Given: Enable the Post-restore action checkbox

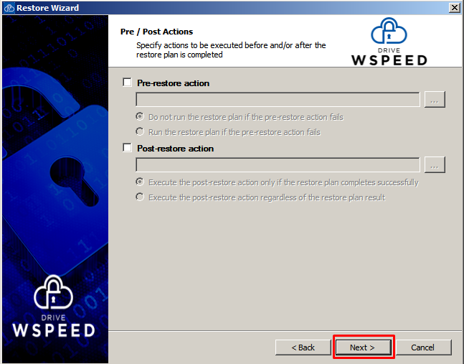Looking at the screenshot, I should [x=127, y=147].
